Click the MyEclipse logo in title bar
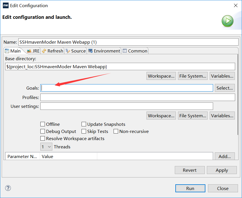This screenshot has width=242, height=198. tap(6, 5)
